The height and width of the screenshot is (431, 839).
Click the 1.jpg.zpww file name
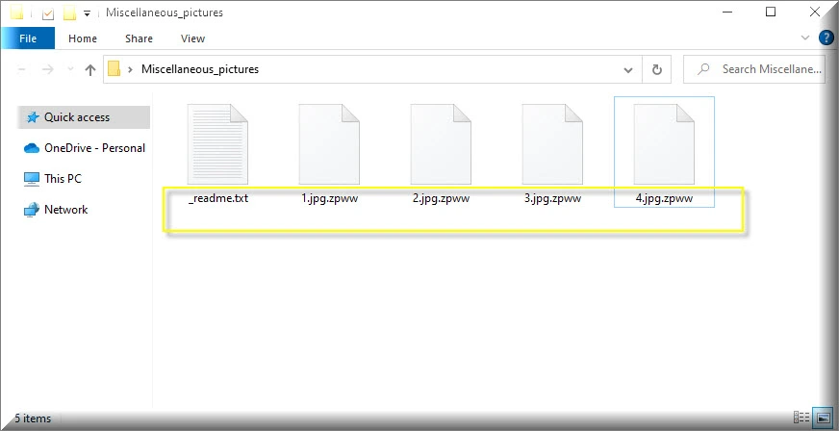pos(330,198)
